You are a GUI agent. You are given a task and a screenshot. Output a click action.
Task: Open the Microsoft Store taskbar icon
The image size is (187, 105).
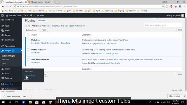click(x=37, y=102)
